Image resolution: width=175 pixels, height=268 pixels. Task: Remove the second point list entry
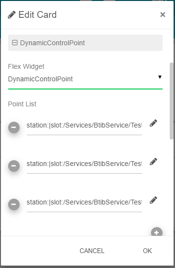[x=14, y=166]
